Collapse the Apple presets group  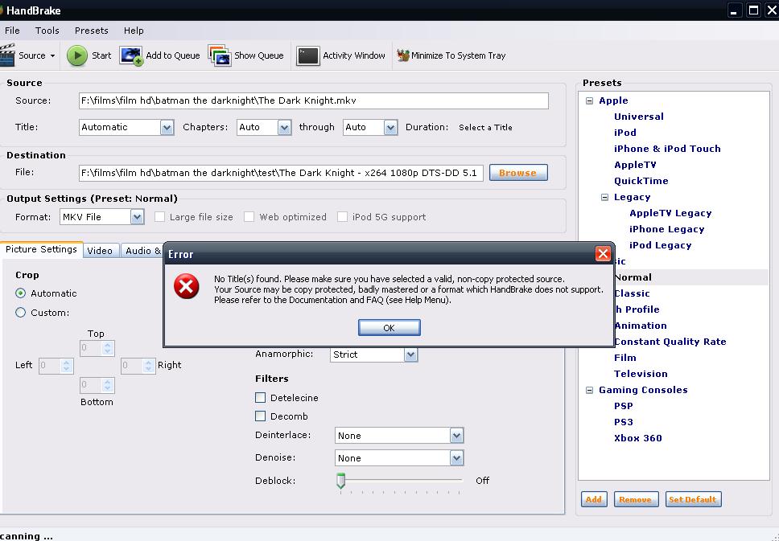pyautogui.click(x=589, y=100)
